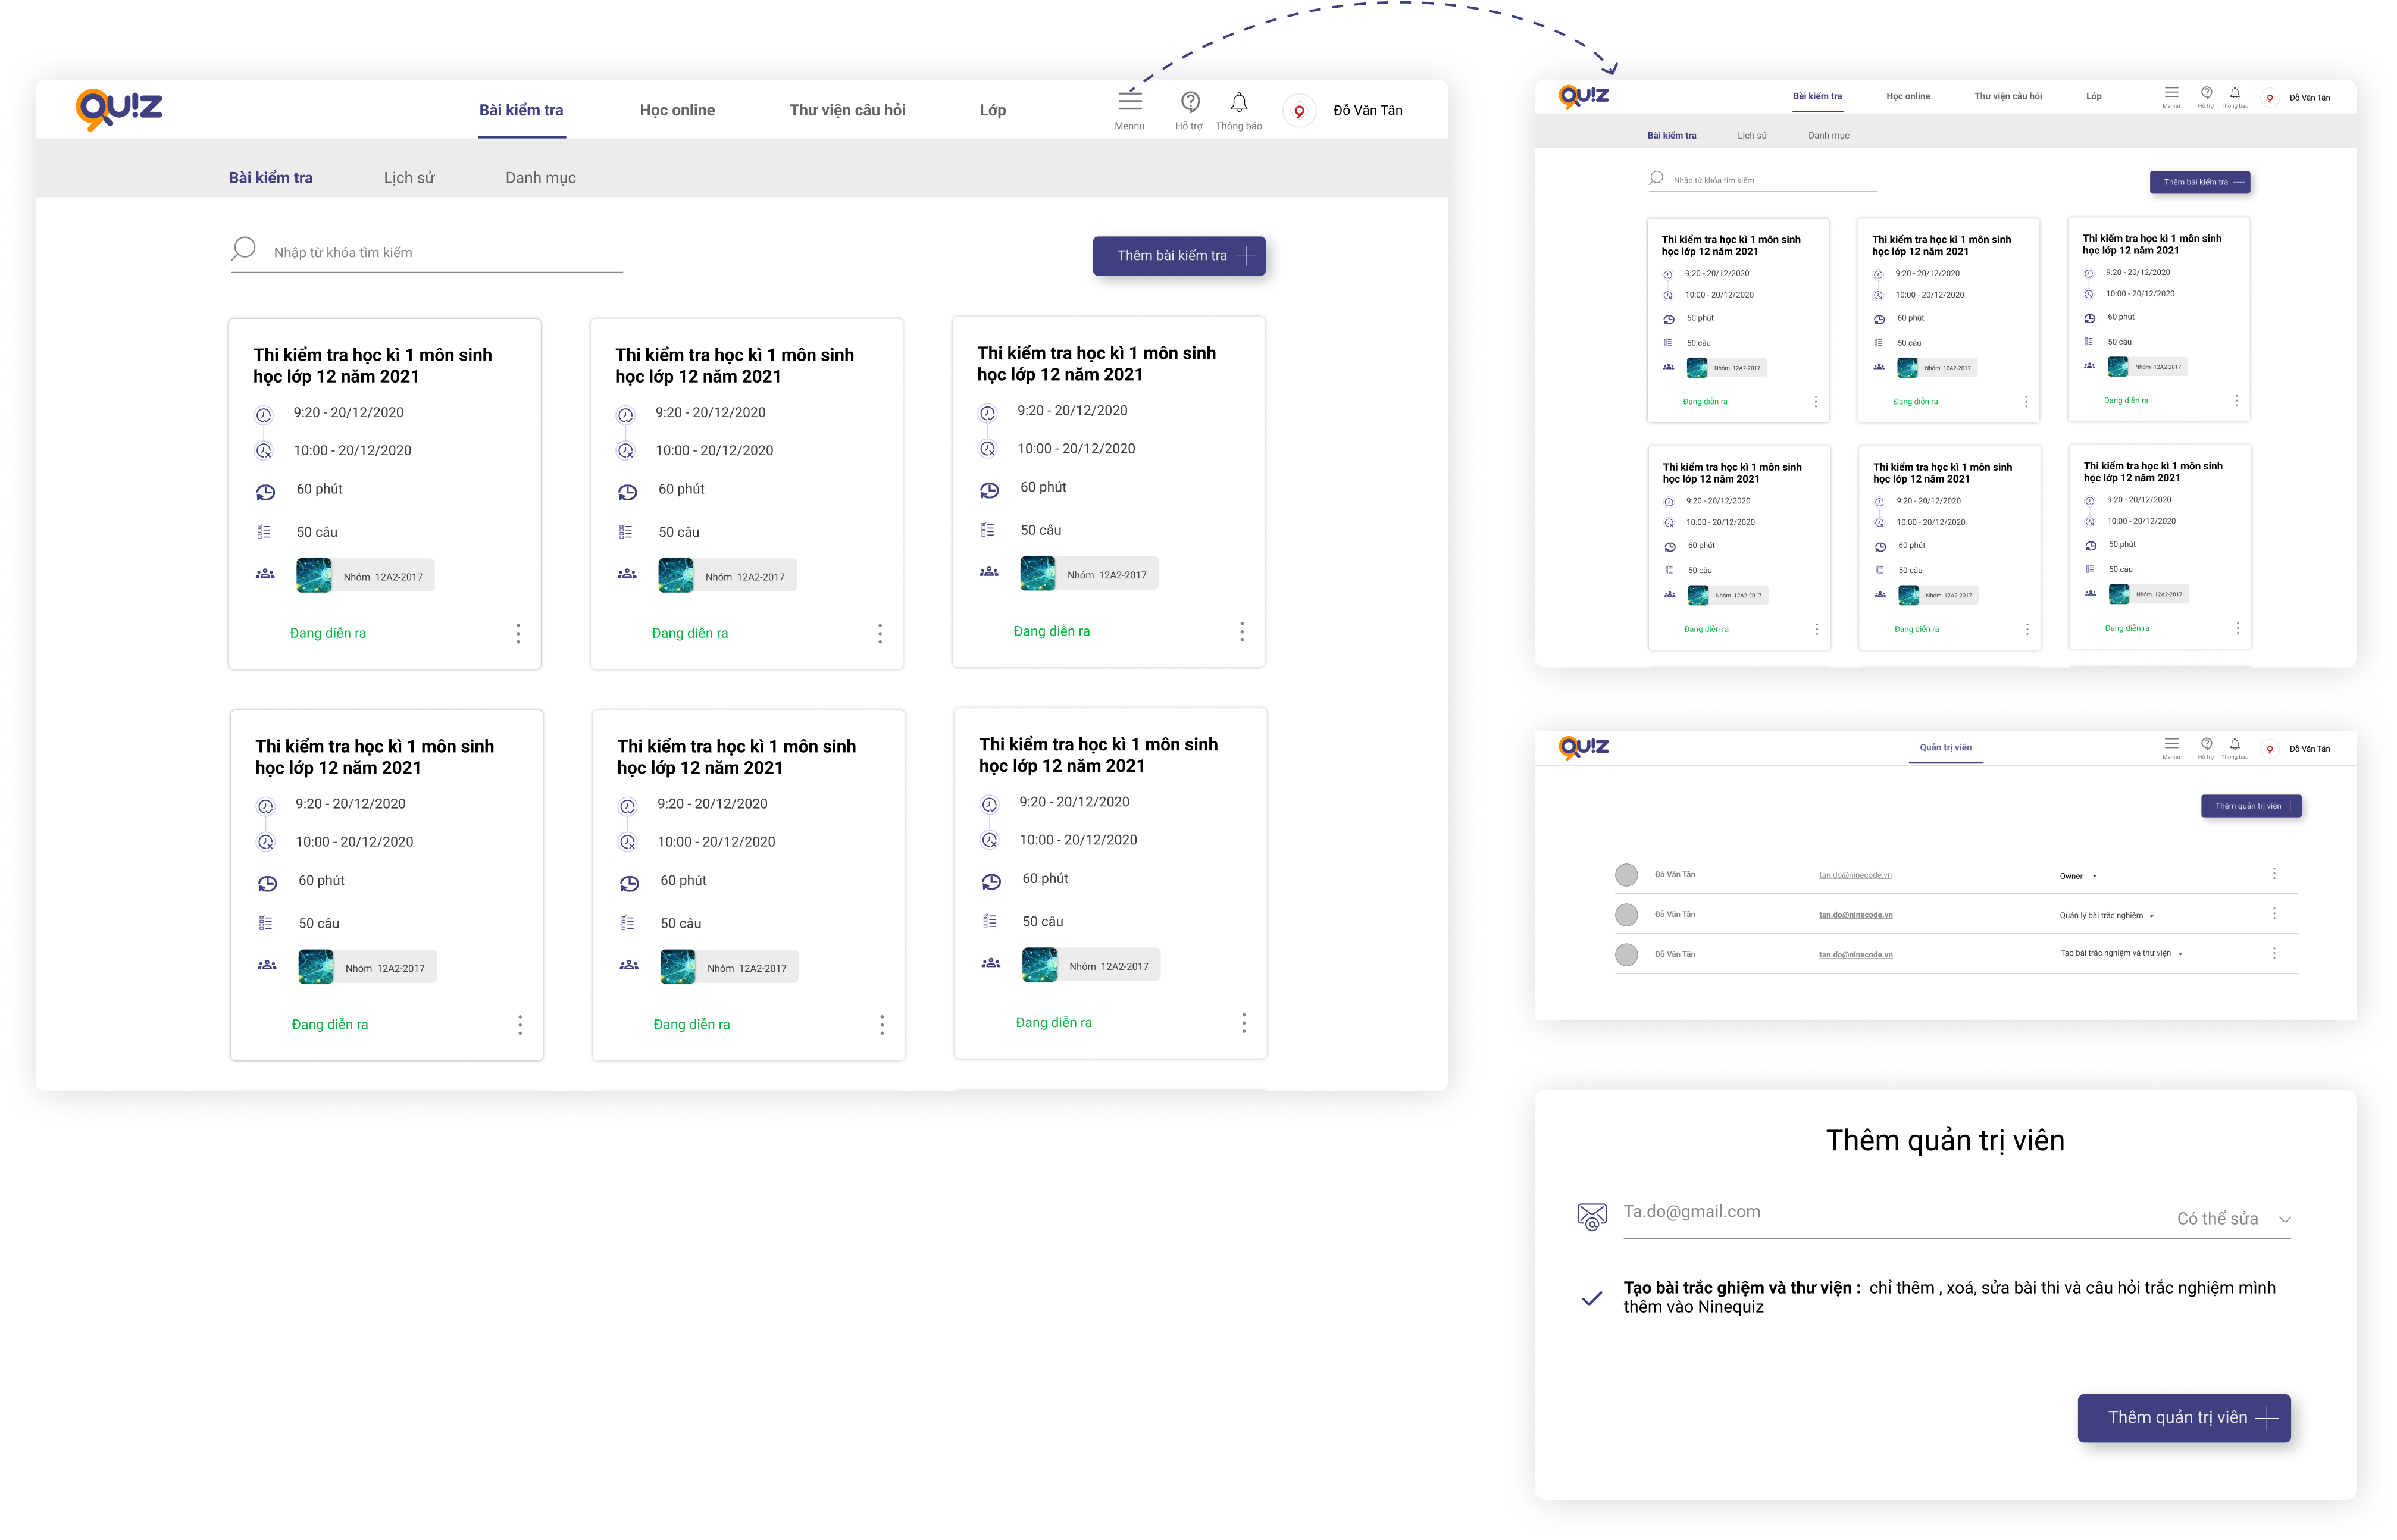This screenshot has width=2397, height=1540.
Task: Click the large Thêm quản trị viên button in the add-admin dialog
Action: [x=2184, y=1418]
